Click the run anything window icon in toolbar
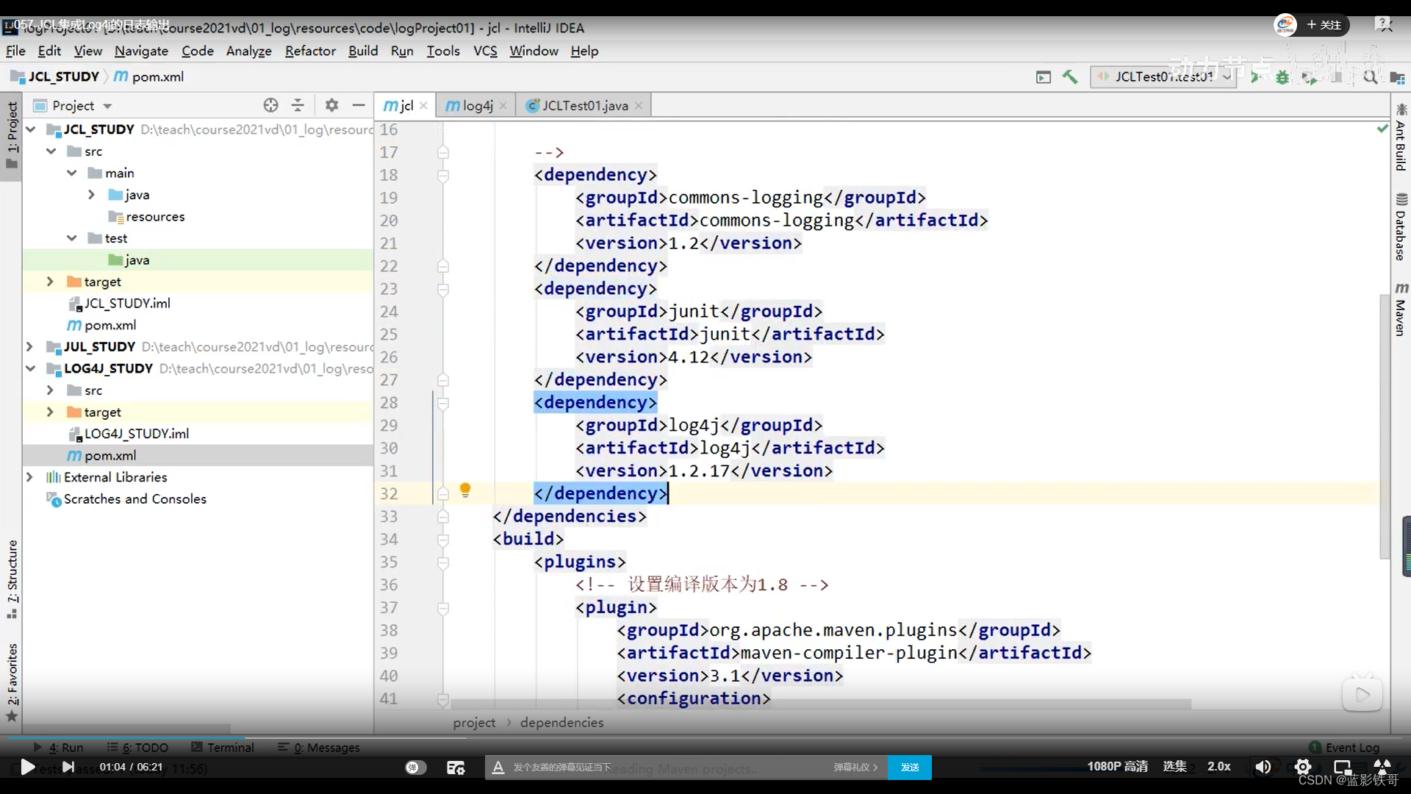 click(1044, 76)
